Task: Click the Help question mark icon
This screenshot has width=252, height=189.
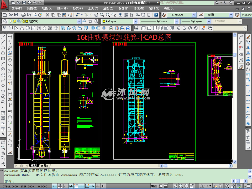Action: [156, 14]
